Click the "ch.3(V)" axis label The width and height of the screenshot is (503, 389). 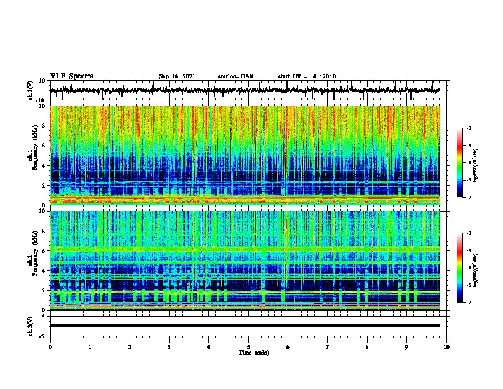click(x=30, y=326)
